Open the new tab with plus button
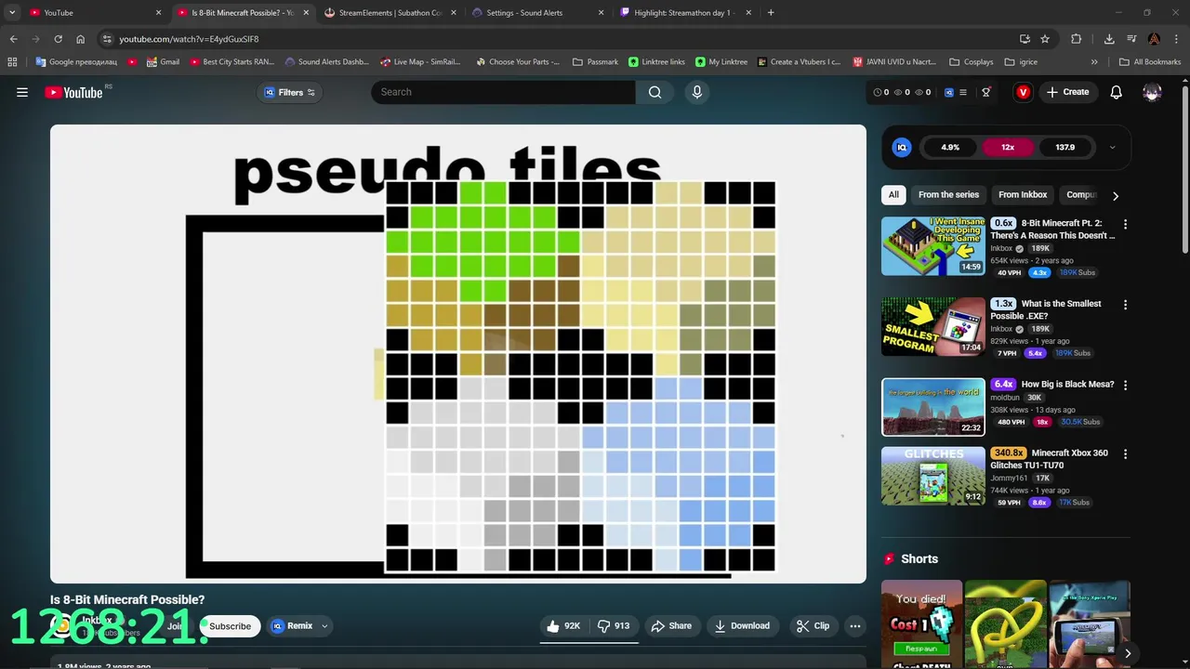Image resolution: width=1190 pixels, height=669 pixels. click(x=771, y=13)
